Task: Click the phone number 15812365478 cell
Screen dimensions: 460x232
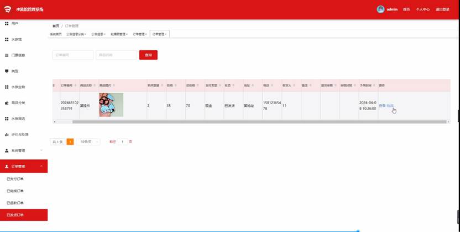Action: 272,106
